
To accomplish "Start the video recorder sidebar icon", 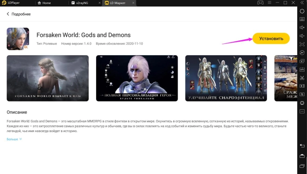I will 302,86.
